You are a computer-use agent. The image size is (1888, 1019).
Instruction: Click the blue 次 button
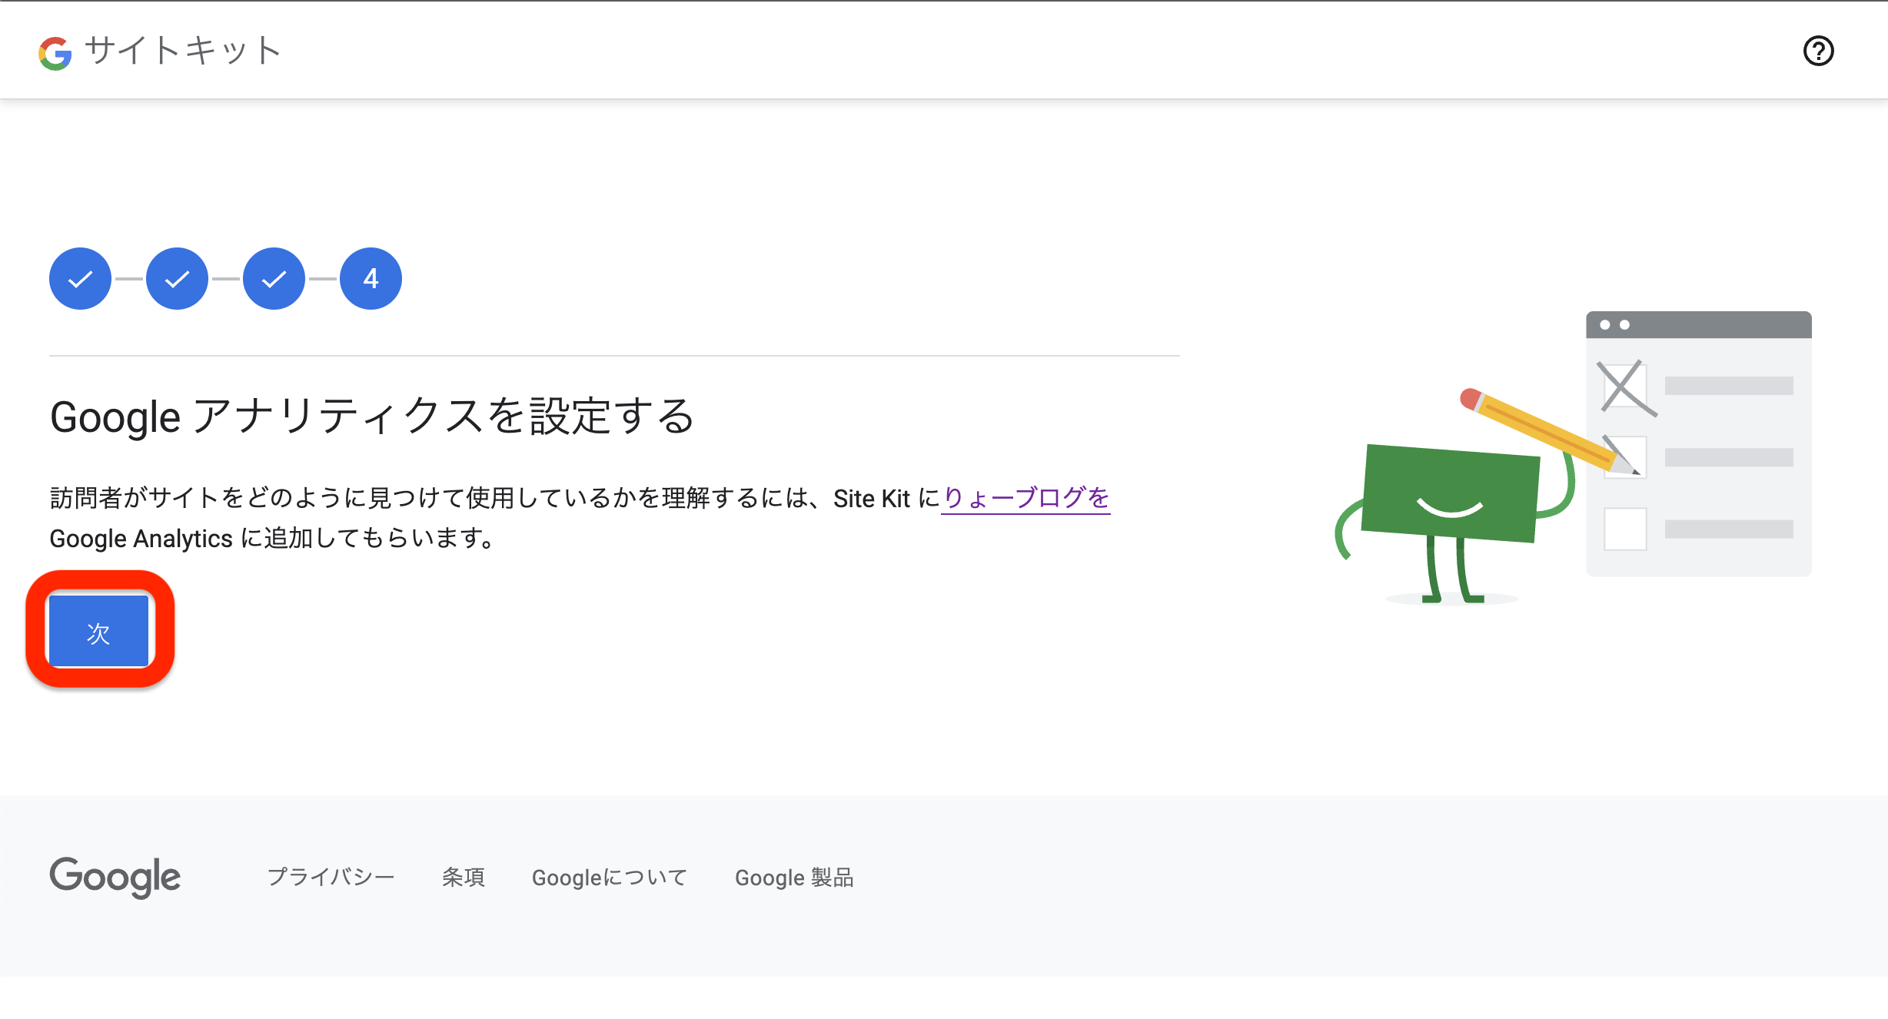pyautogui.click(x=98, y=631)
